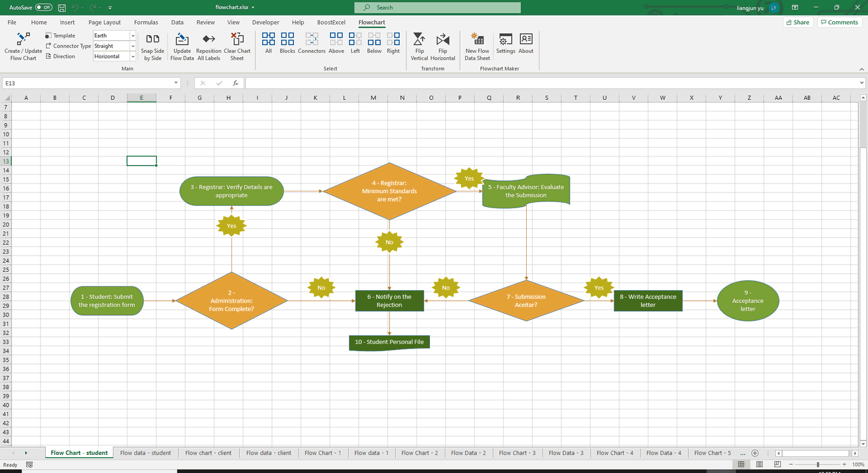This screenshot has height=473, width=868.
Task: Click the user account avatar LY
Action: click(774, 8)
